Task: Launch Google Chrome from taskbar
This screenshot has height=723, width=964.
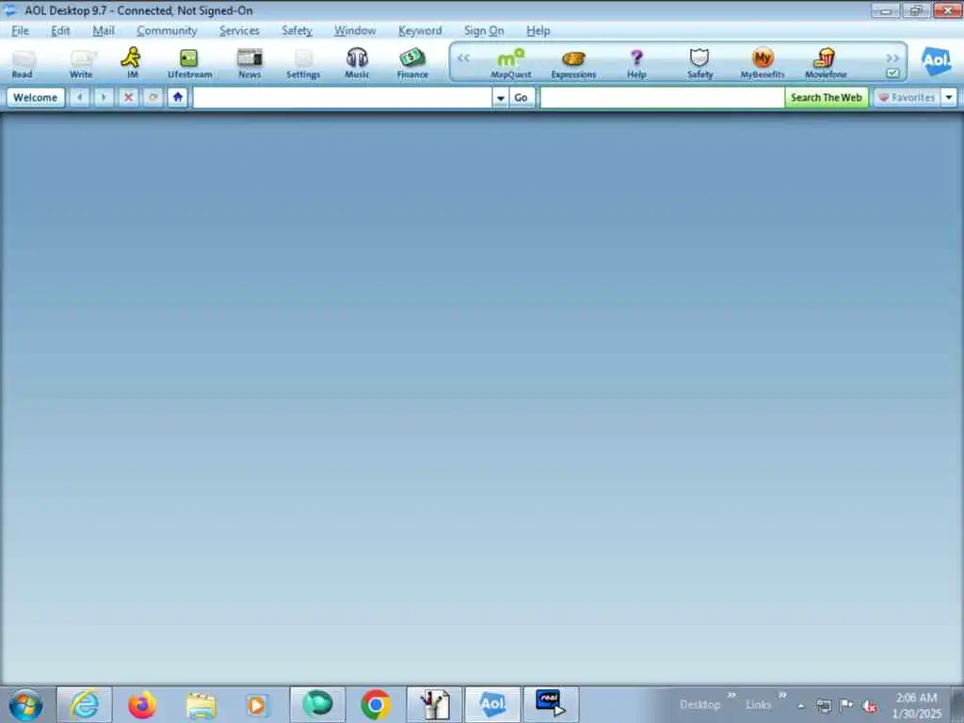Action: (376, 704)
